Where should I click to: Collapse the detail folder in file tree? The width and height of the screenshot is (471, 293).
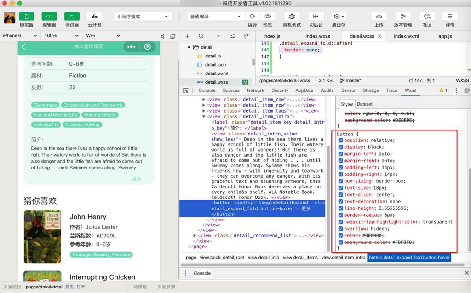point(189,47)
